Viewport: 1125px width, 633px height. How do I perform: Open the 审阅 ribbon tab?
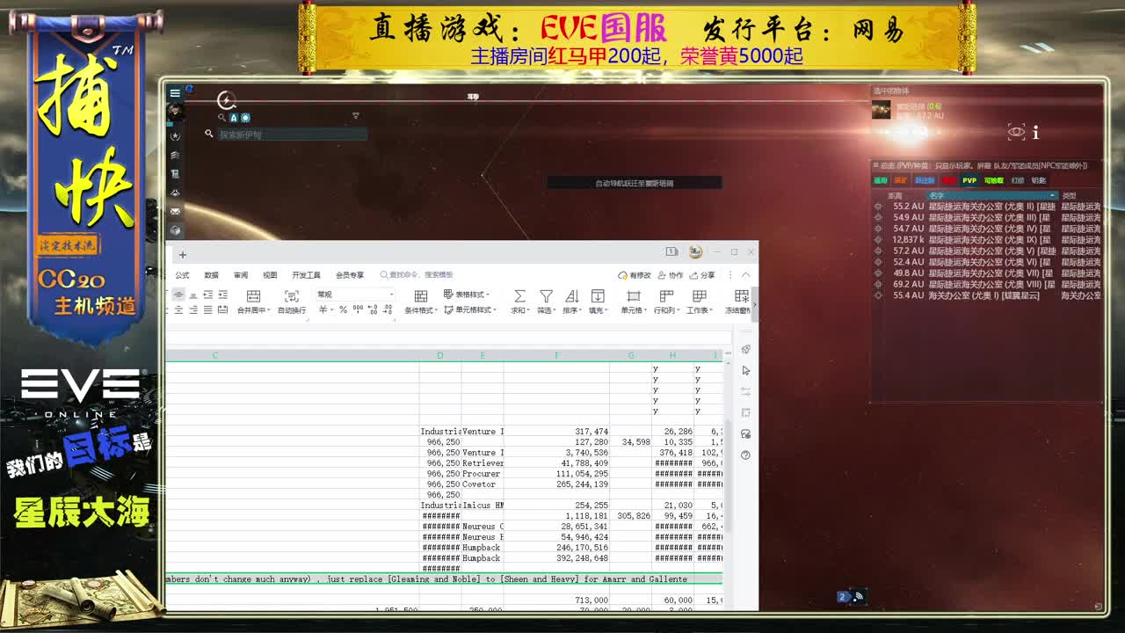click(x=241, y=275)
